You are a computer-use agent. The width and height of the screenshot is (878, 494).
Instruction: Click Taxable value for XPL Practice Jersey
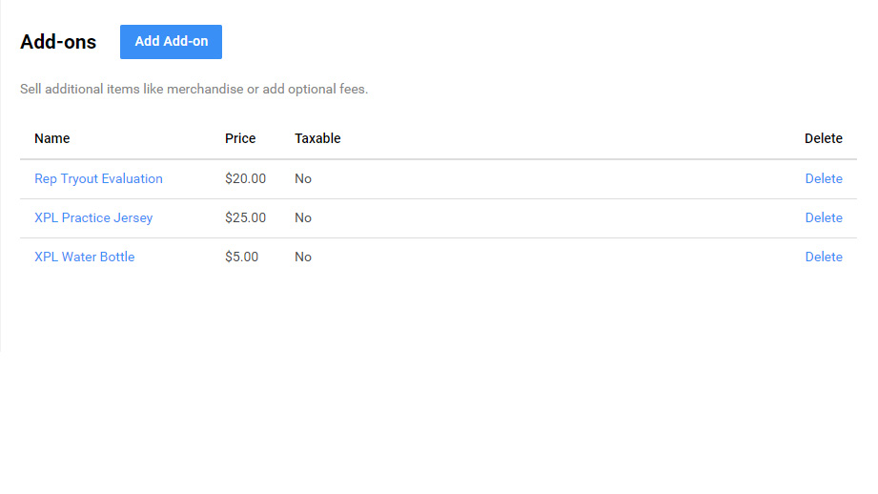pyautogui.click(x=303, y=217)
